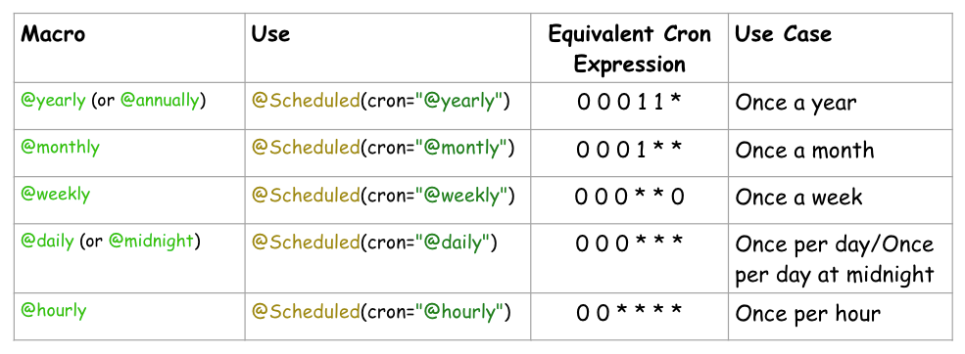The width and height of the screenshot is (965, 354).
Task: Select the Equivalent Cron Expression header
Action: tap(630, 49)
